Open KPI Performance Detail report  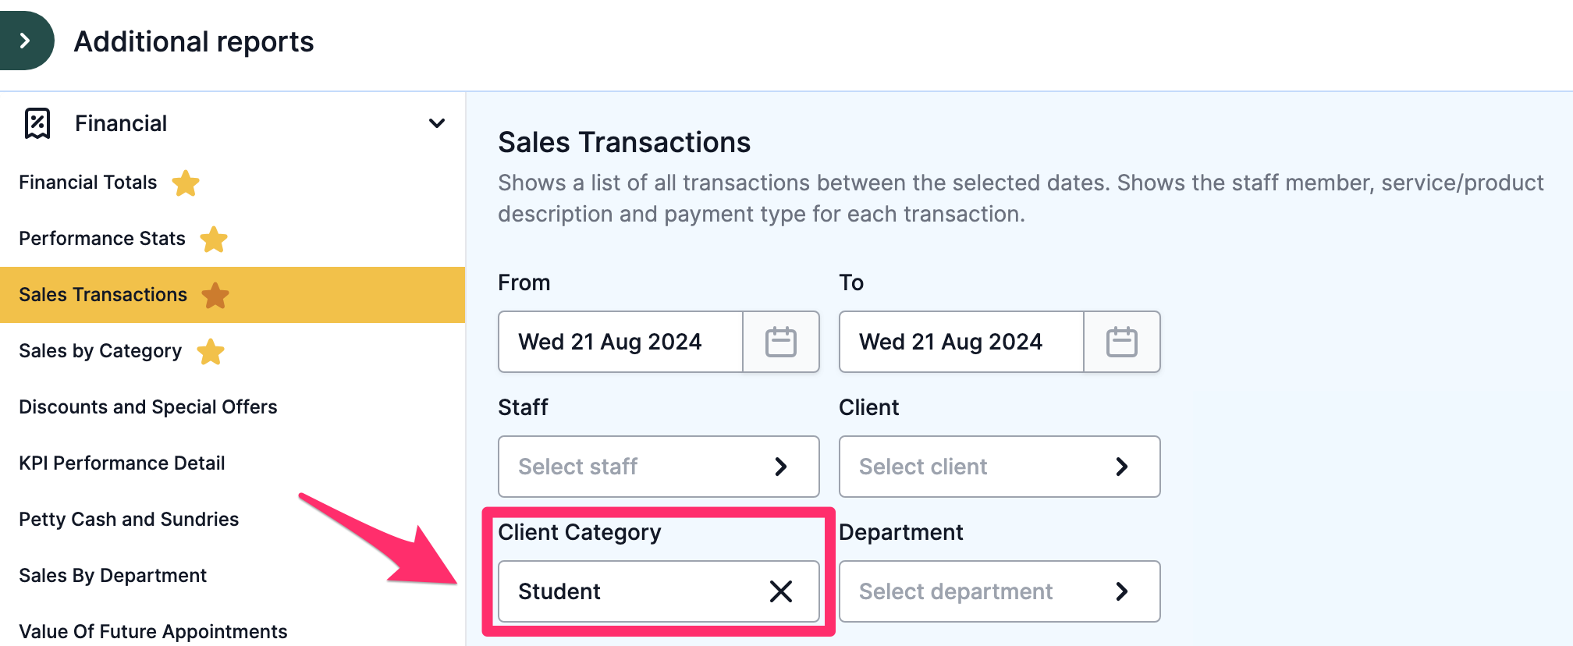[122, 463]
